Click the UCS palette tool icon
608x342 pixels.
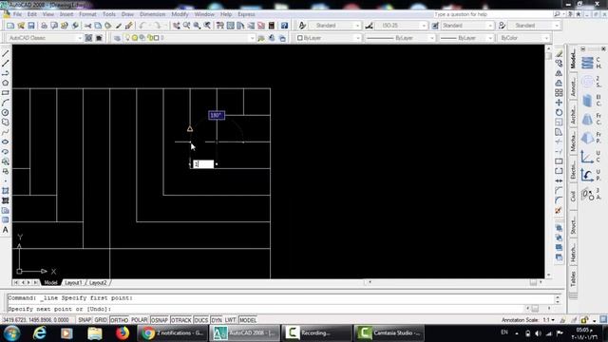click(x=587, y=157)
